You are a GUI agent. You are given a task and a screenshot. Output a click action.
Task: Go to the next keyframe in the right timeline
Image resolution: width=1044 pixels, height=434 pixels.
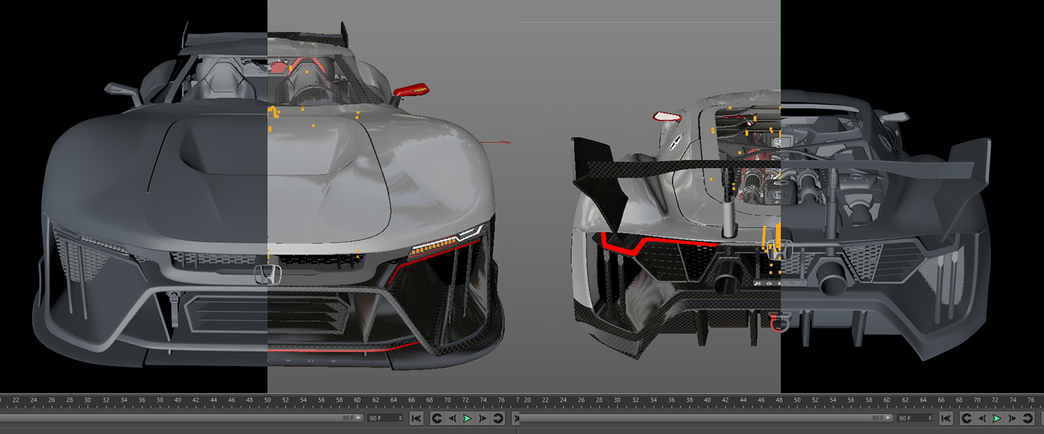1029,417
